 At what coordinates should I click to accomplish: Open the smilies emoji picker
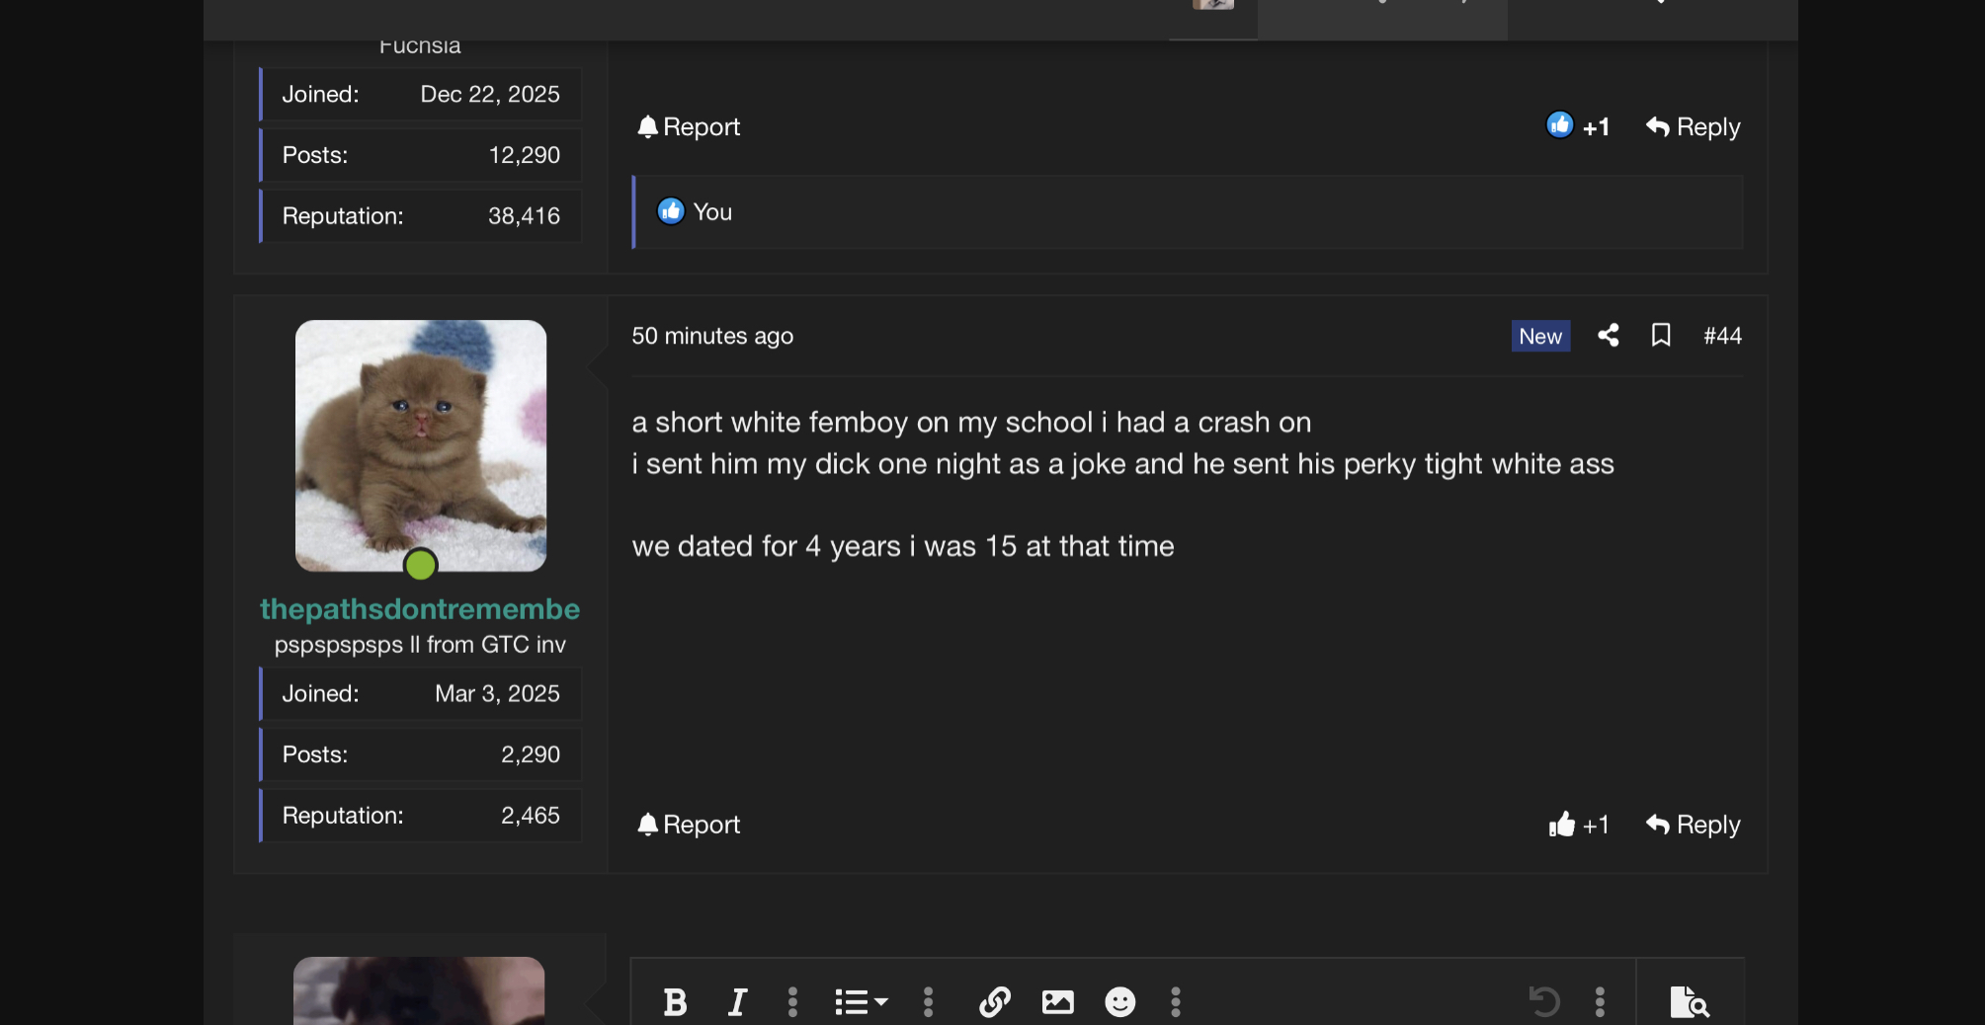[x=1119, y=1002]
